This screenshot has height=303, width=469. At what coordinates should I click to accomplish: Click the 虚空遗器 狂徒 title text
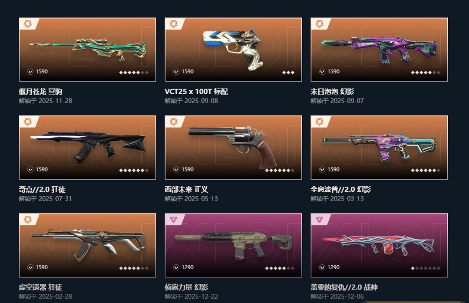tap(40, 287)
